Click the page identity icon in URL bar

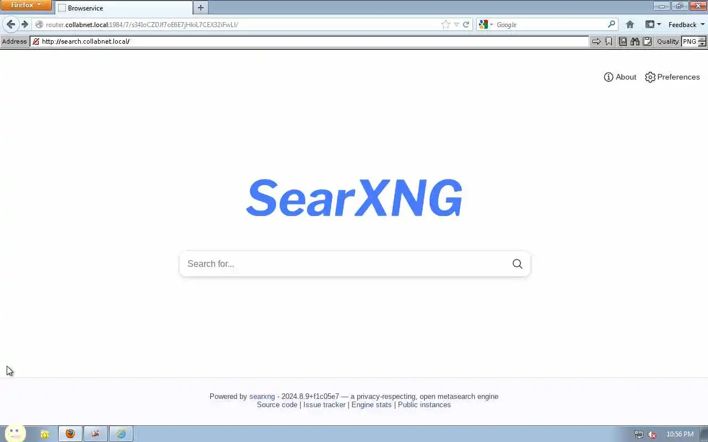[x=39, y=24]
